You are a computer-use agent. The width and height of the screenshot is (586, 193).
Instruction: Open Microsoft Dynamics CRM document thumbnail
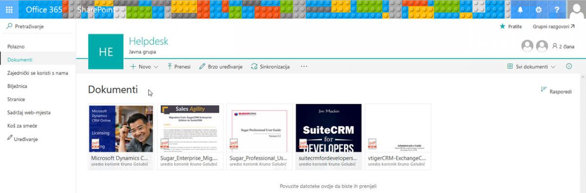click(x=121, y=129)
